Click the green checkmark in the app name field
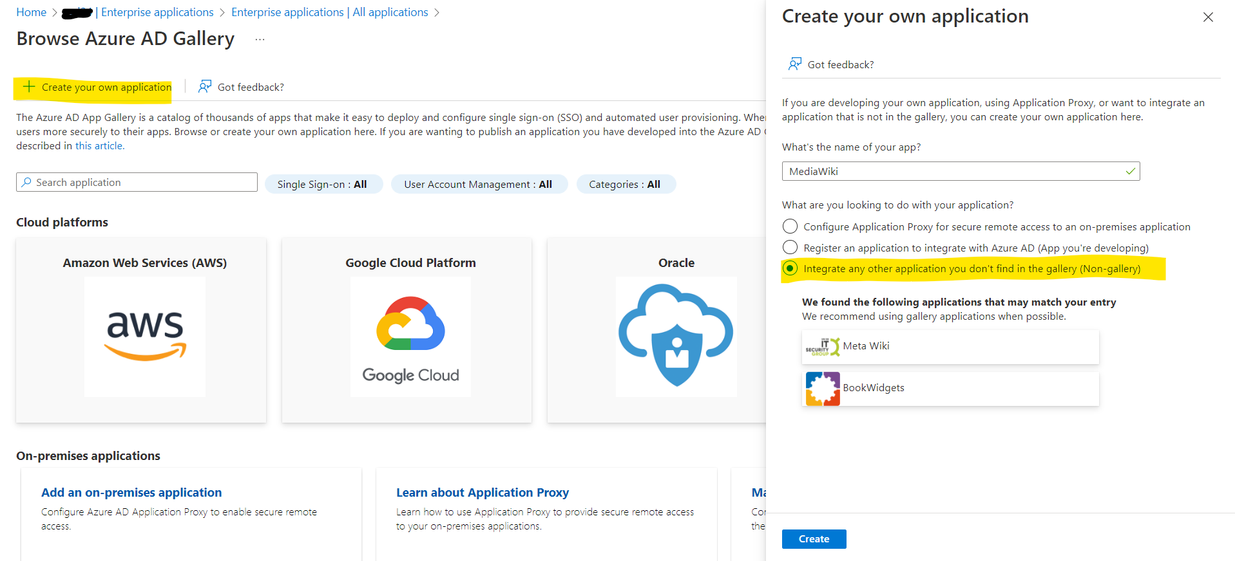The image size is (1235, 561). click(1130, 171)
